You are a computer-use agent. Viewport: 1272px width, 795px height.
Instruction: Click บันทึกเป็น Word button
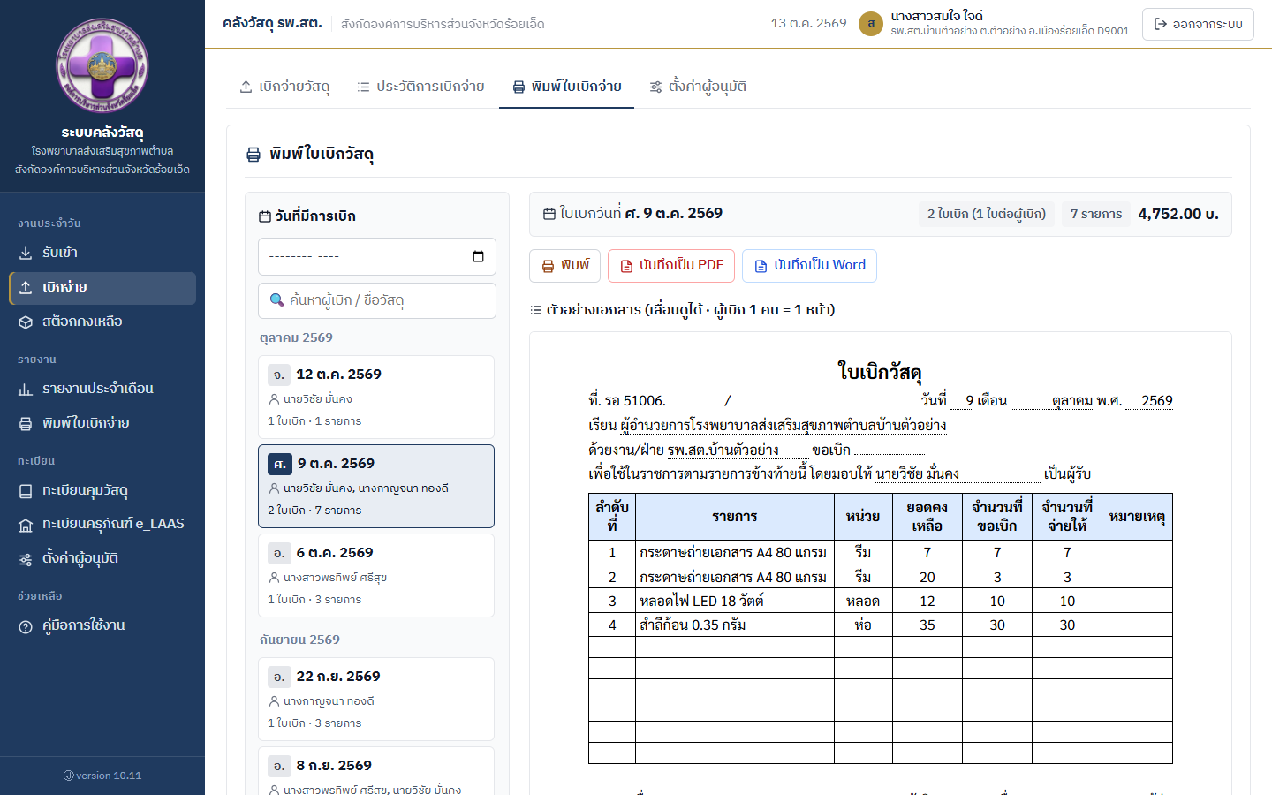[x=810, y=265]
